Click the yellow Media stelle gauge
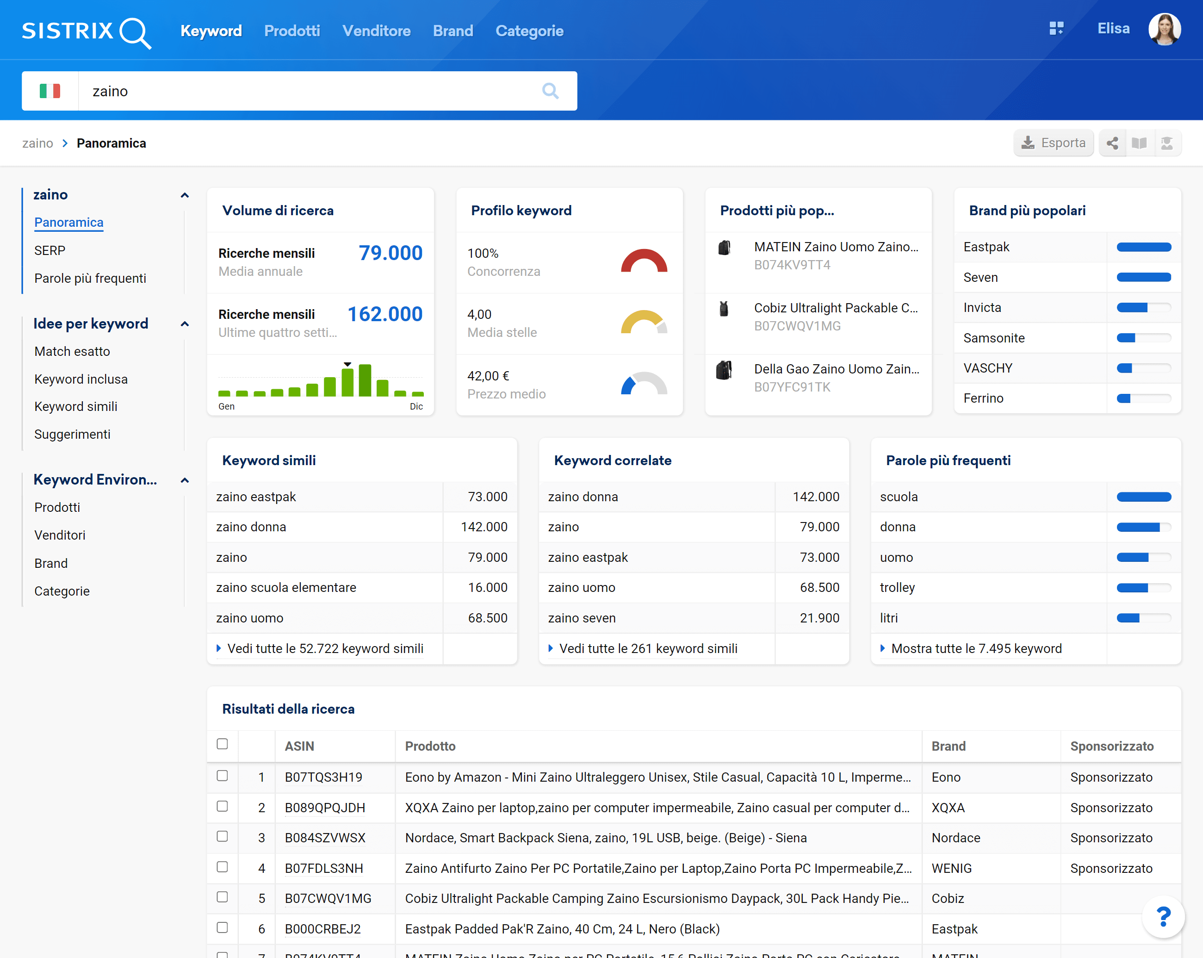This screenshot has width=1203, height=958. (644, 322)
